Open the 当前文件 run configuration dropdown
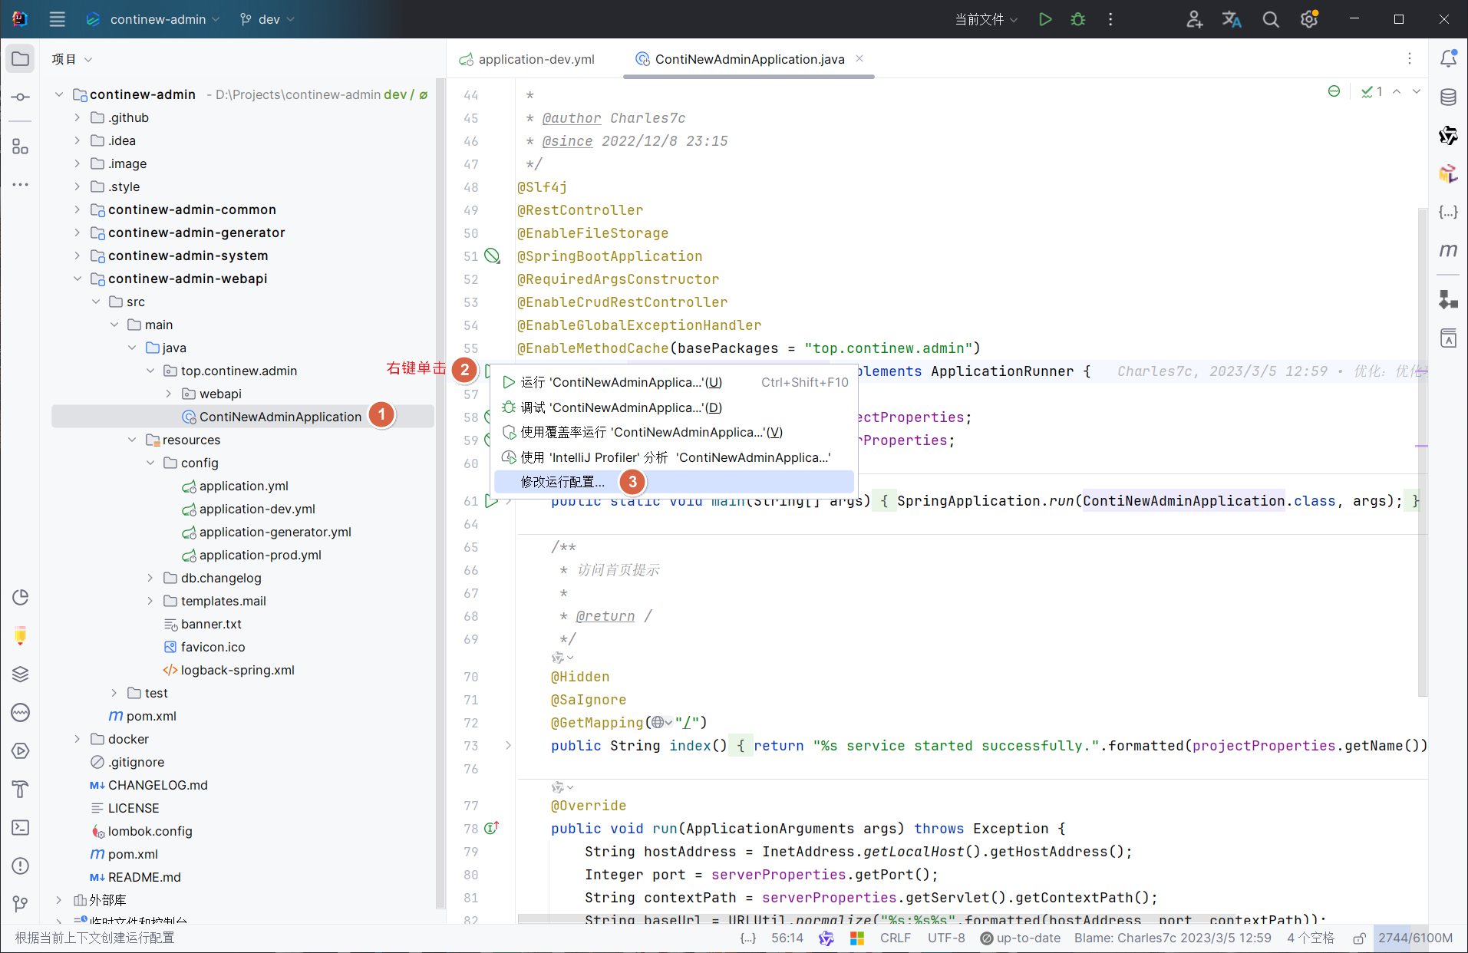This screenshot has width=1468, height=953. tap(985, 19)
